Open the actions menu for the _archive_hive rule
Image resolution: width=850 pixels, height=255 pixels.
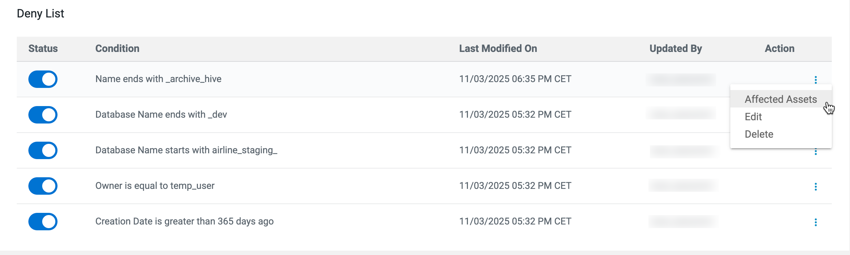[x=815, y=80]
